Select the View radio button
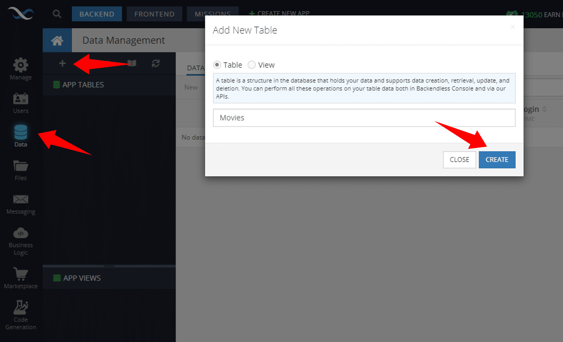The width and height of the screenshot is (563, 342). click(252, 65)
